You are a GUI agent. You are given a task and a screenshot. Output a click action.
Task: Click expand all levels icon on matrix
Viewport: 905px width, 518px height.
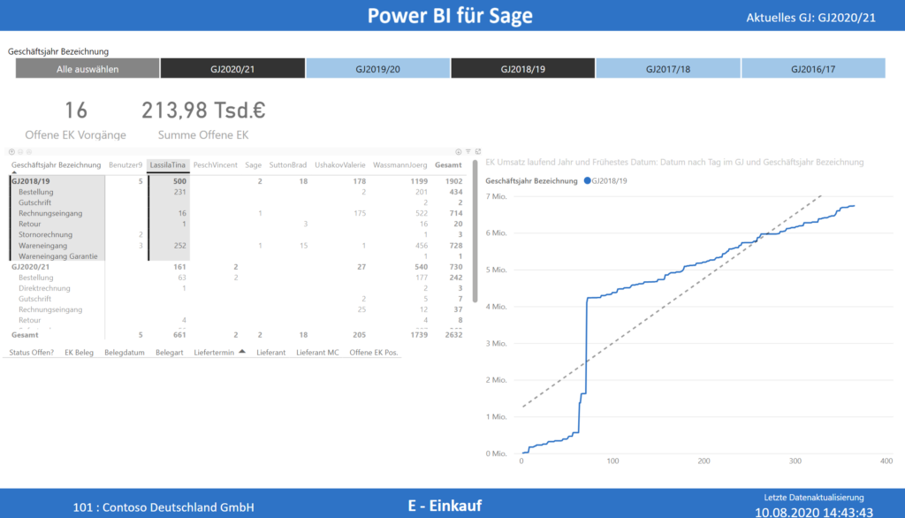(29, 152)
